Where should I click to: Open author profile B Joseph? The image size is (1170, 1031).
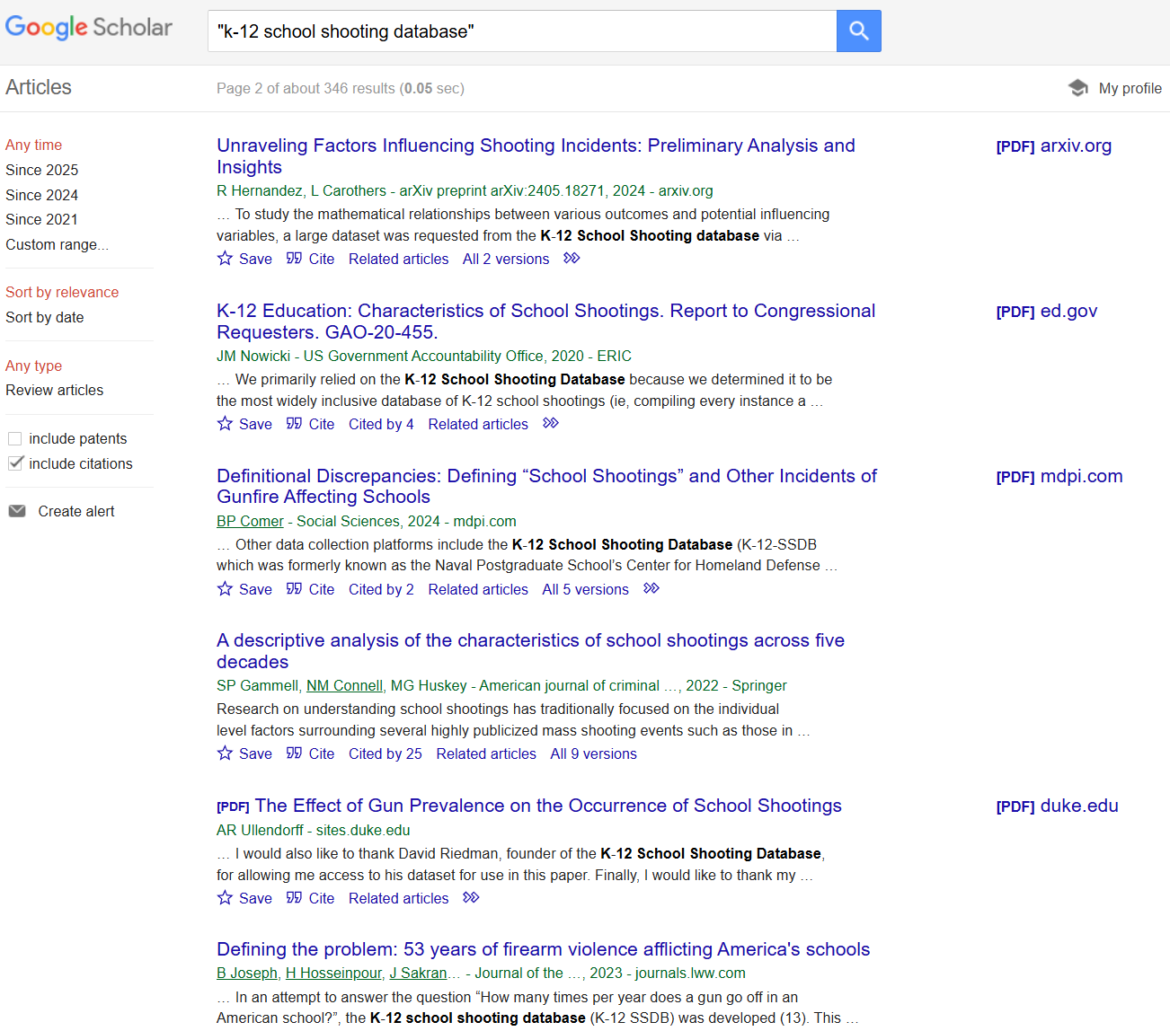tap(247, 973)
